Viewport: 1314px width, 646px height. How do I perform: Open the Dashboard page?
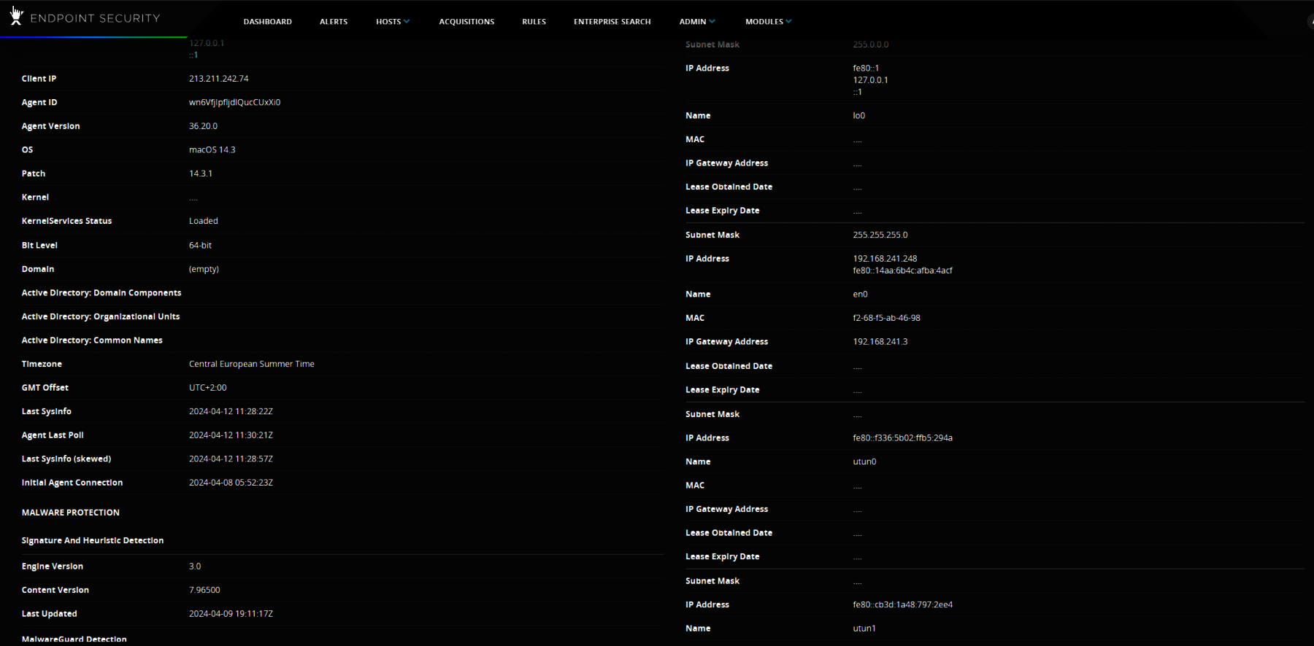tap(267, 22)
